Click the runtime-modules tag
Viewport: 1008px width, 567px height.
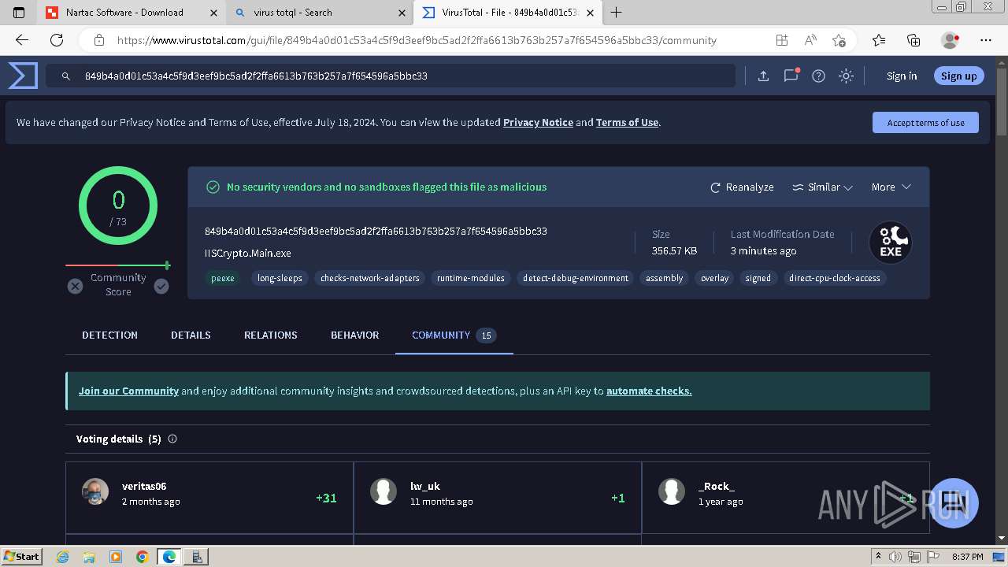point(471,278)
